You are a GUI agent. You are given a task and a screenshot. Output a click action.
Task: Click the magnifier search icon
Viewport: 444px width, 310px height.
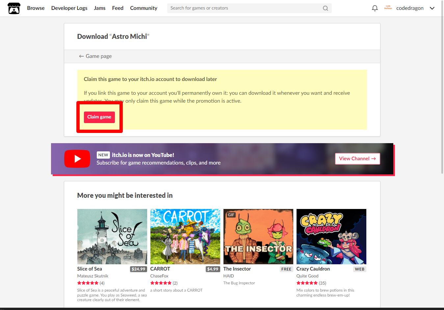326,8
